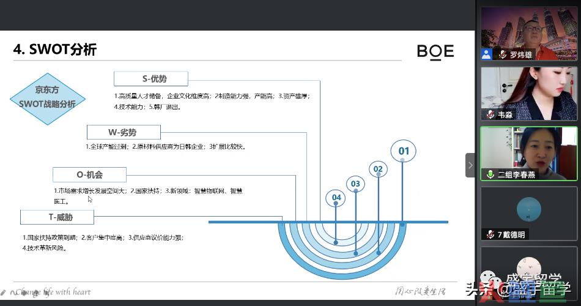Click the 02 circle marker
The width and height of the screenshot is (581, 306).
click(x=378, y=169)
